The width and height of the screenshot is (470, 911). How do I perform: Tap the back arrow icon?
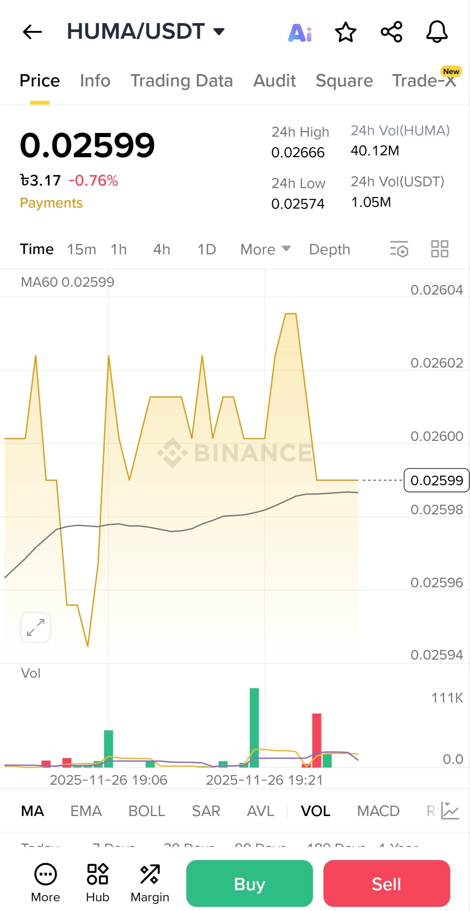32,32
